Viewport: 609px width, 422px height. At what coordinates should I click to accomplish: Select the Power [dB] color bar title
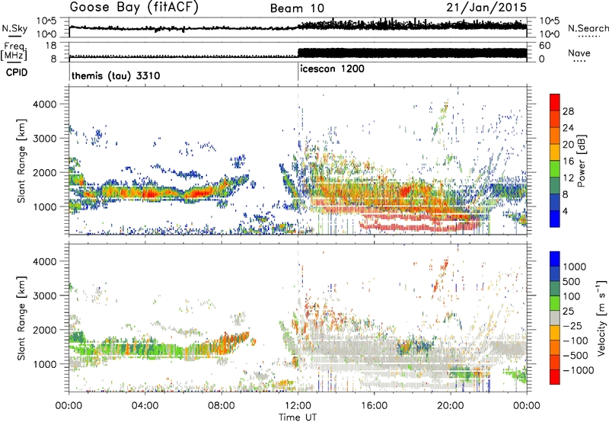pos(581,161)
